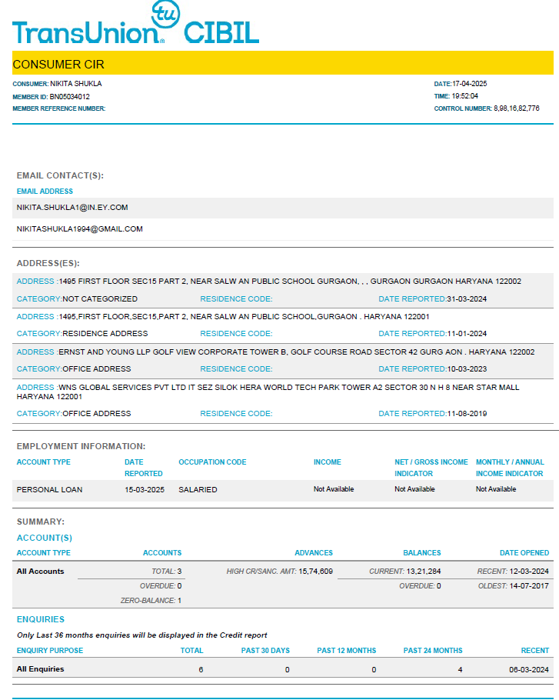Click the recent enquiry date 06-03-2024
Screen dimensions: 559x700
tap(526, 669)
